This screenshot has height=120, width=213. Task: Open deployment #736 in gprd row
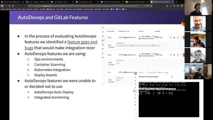click(120, 37)
